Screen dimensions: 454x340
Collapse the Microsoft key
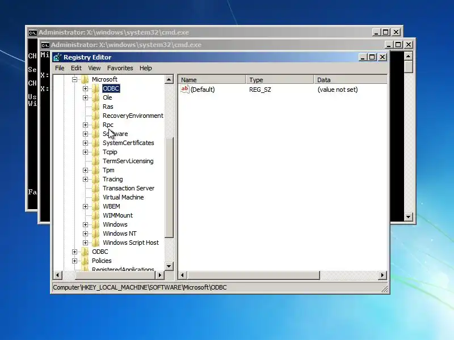[x=74, y=79]
